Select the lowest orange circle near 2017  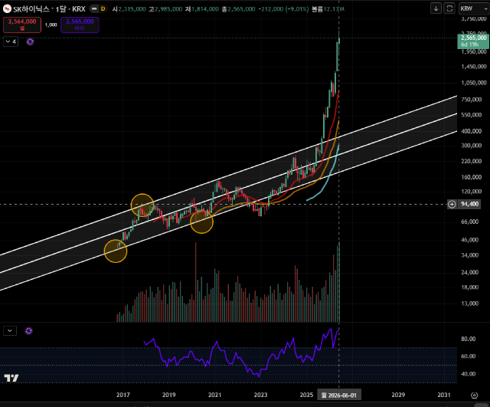[116, 251]
